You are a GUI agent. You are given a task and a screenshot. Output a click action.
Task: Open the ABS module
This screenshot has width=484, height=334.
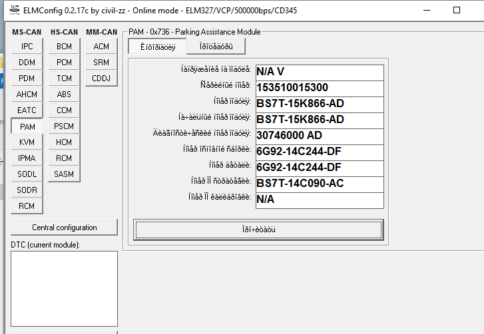pos(64,94)
